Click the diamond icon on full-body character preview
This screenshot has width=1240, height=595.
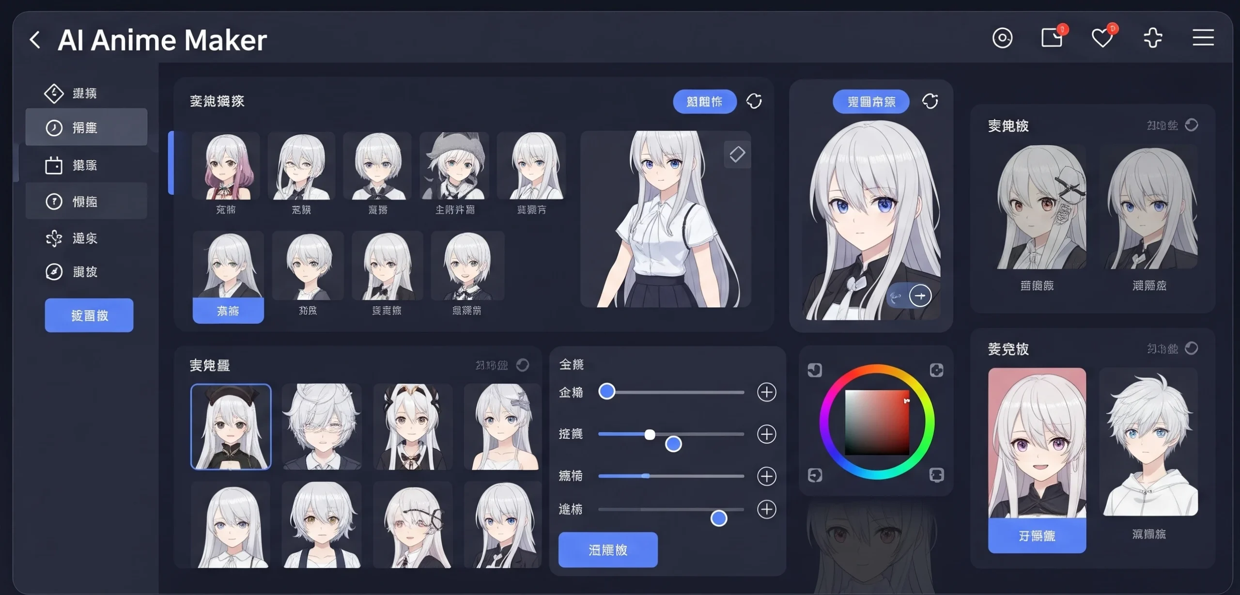click(x=737, y=155)
